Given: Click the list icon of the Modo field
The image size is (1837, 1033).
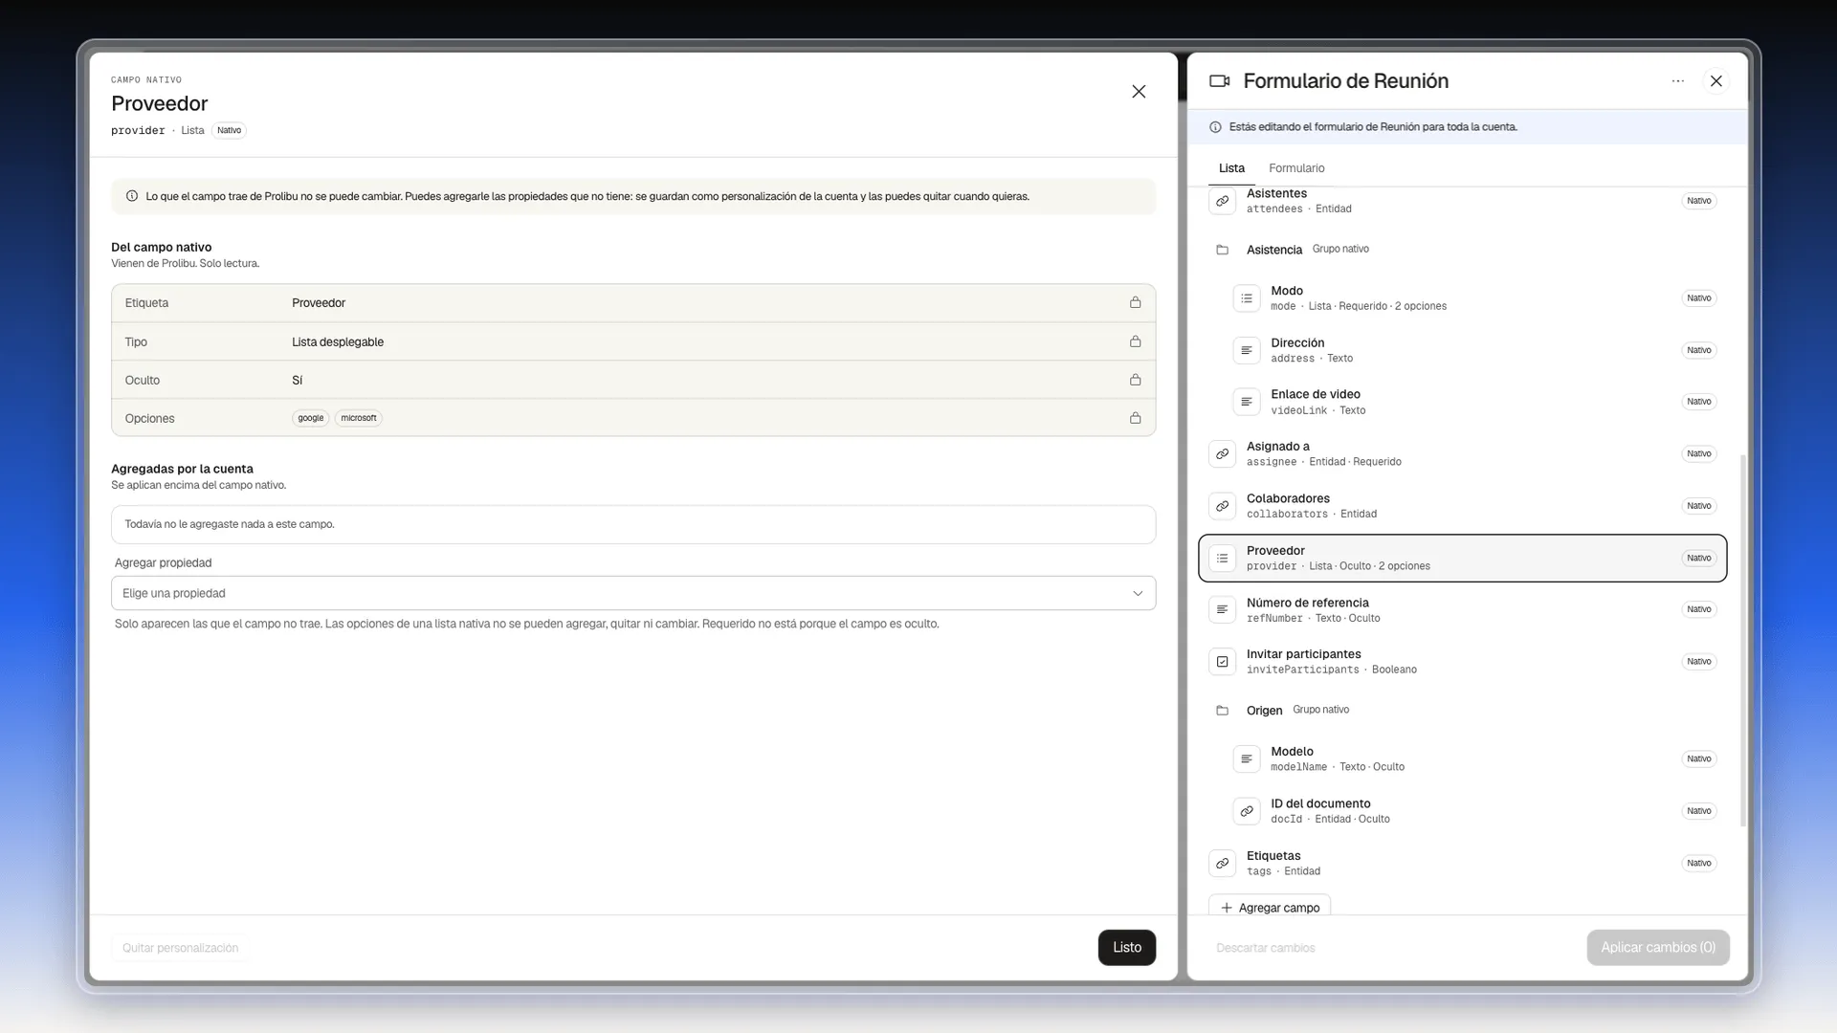Looking at the screenshot, I should pyautogui.click(x=1246, y=298).
